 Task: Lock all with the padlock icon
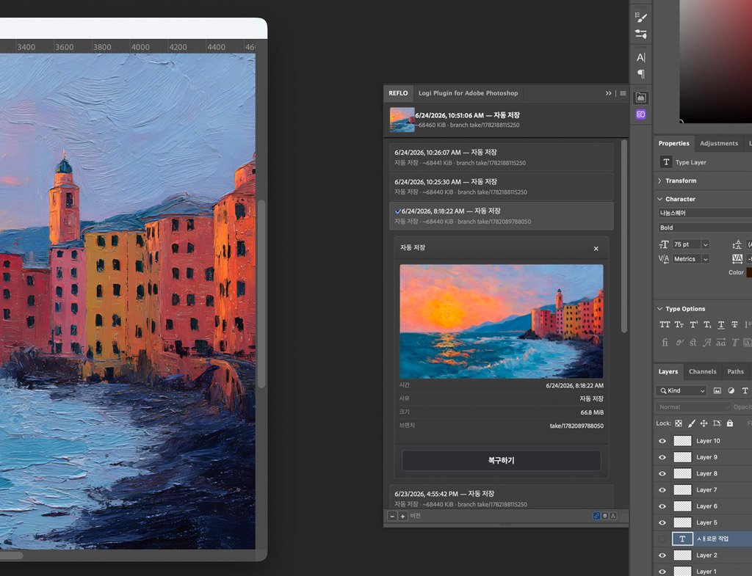(x=729, y=423)
